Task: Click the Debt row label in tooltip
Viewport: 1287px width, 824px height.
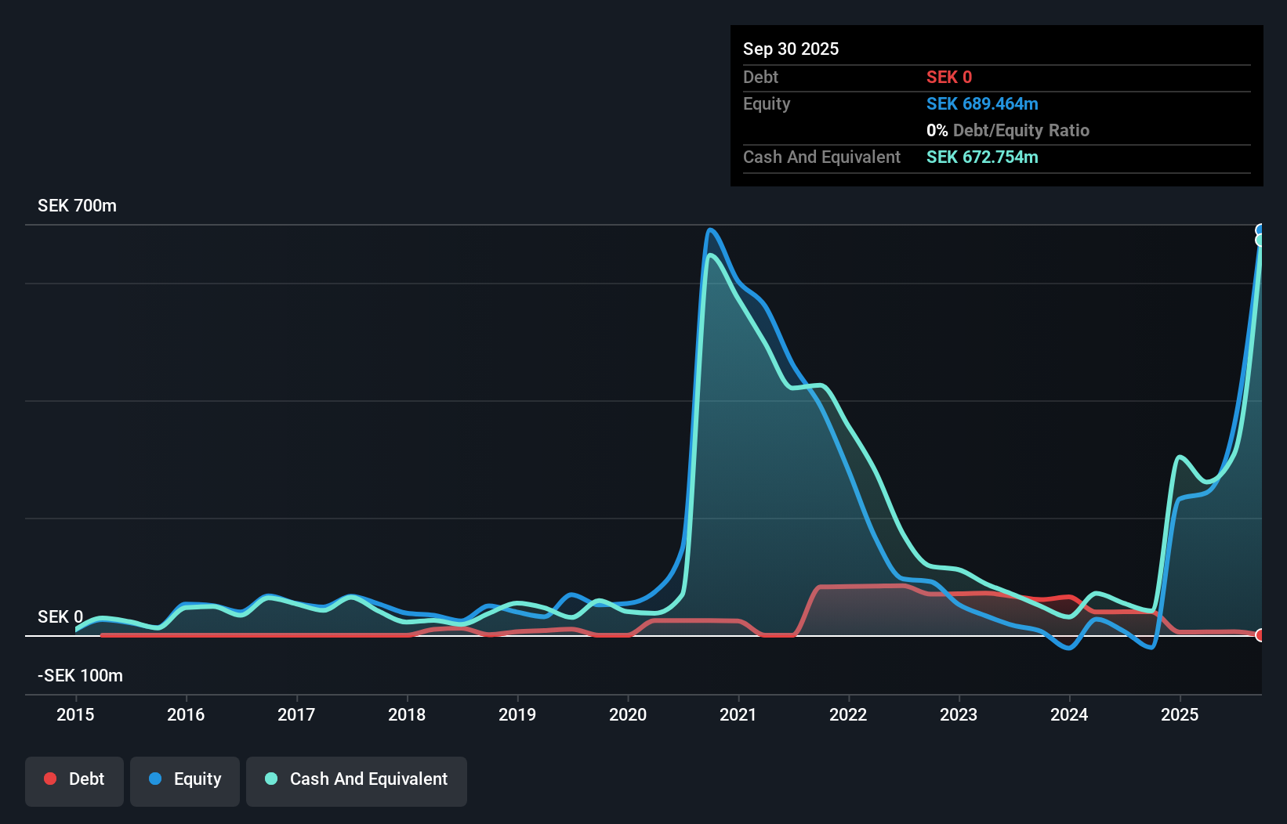Action: [760, 77]
